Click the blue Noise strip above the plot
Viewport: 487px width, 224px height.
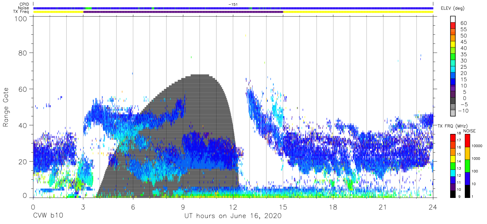click(233, 8)
